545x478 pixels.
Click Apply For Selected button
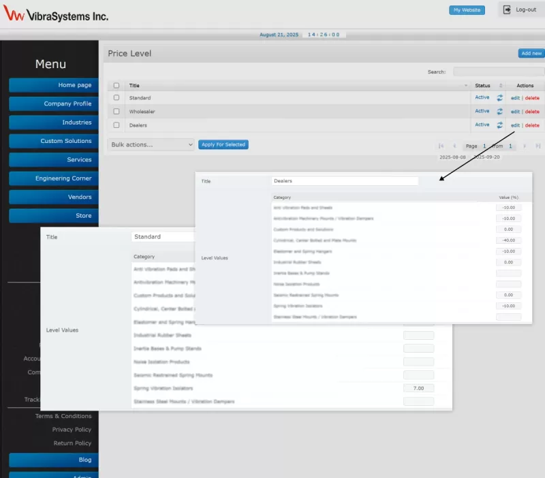223,144
